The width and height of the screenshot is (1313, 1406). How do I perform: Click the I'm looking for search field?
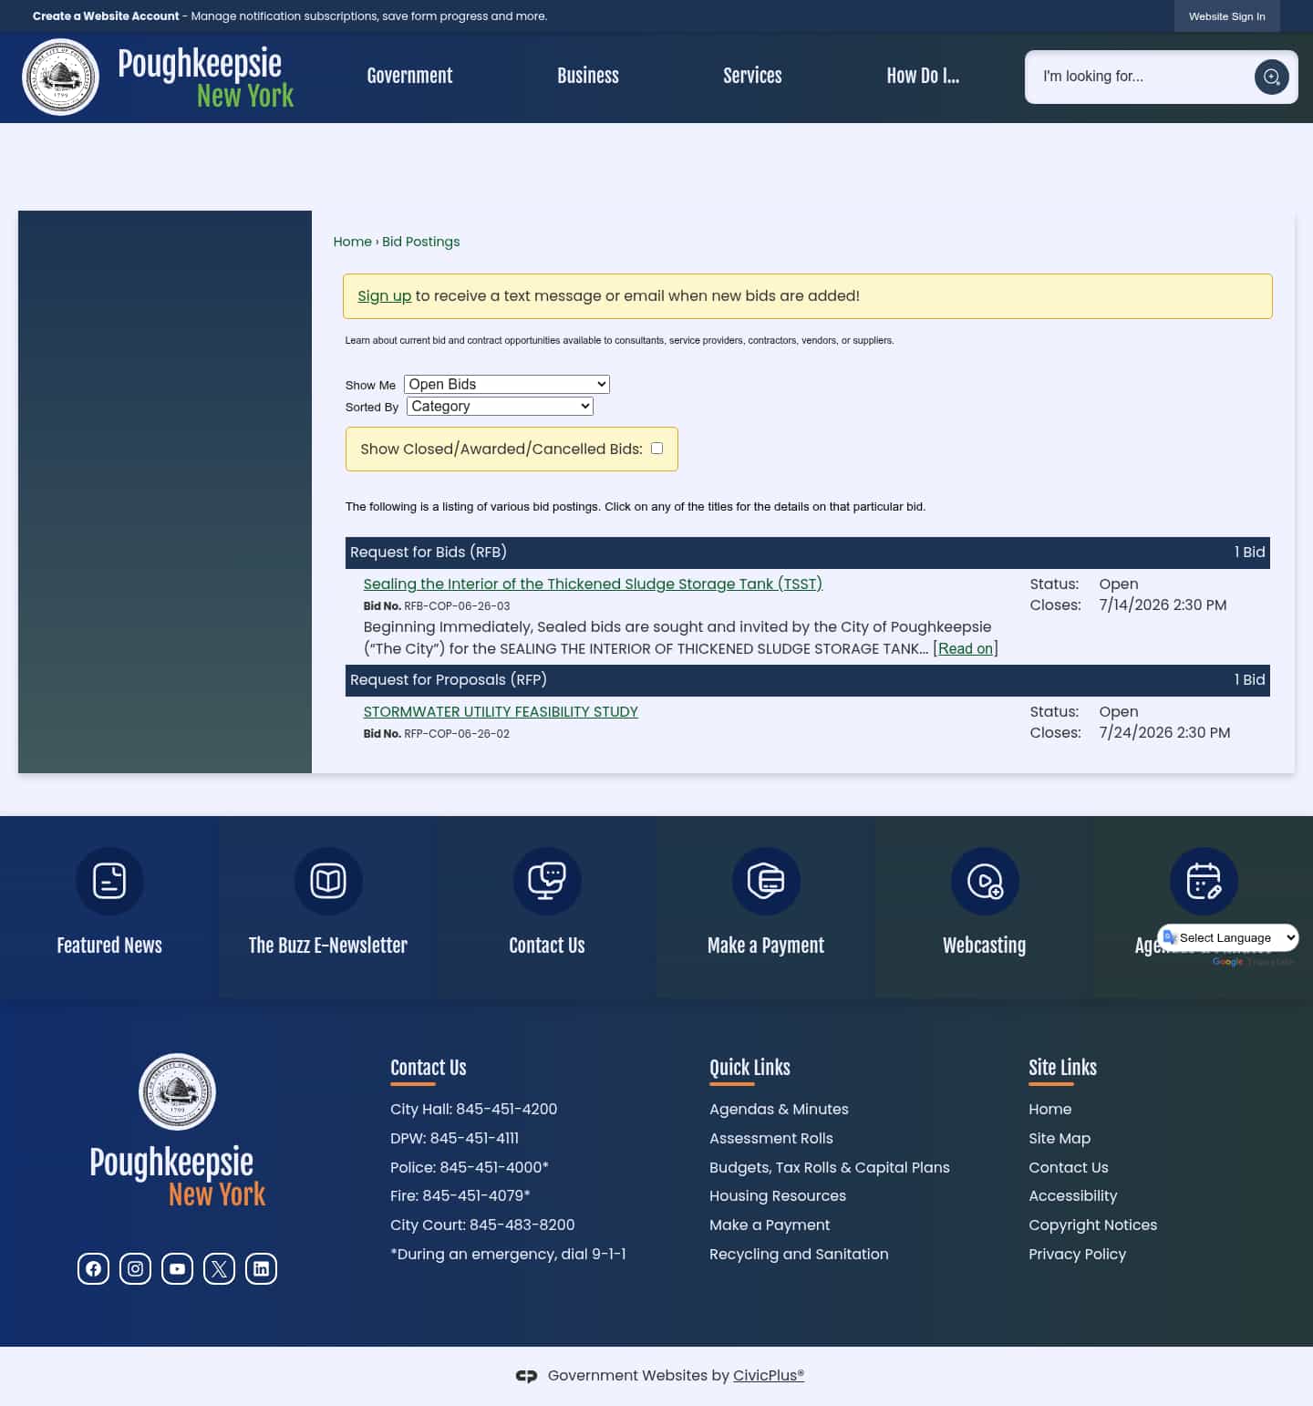1144,77
